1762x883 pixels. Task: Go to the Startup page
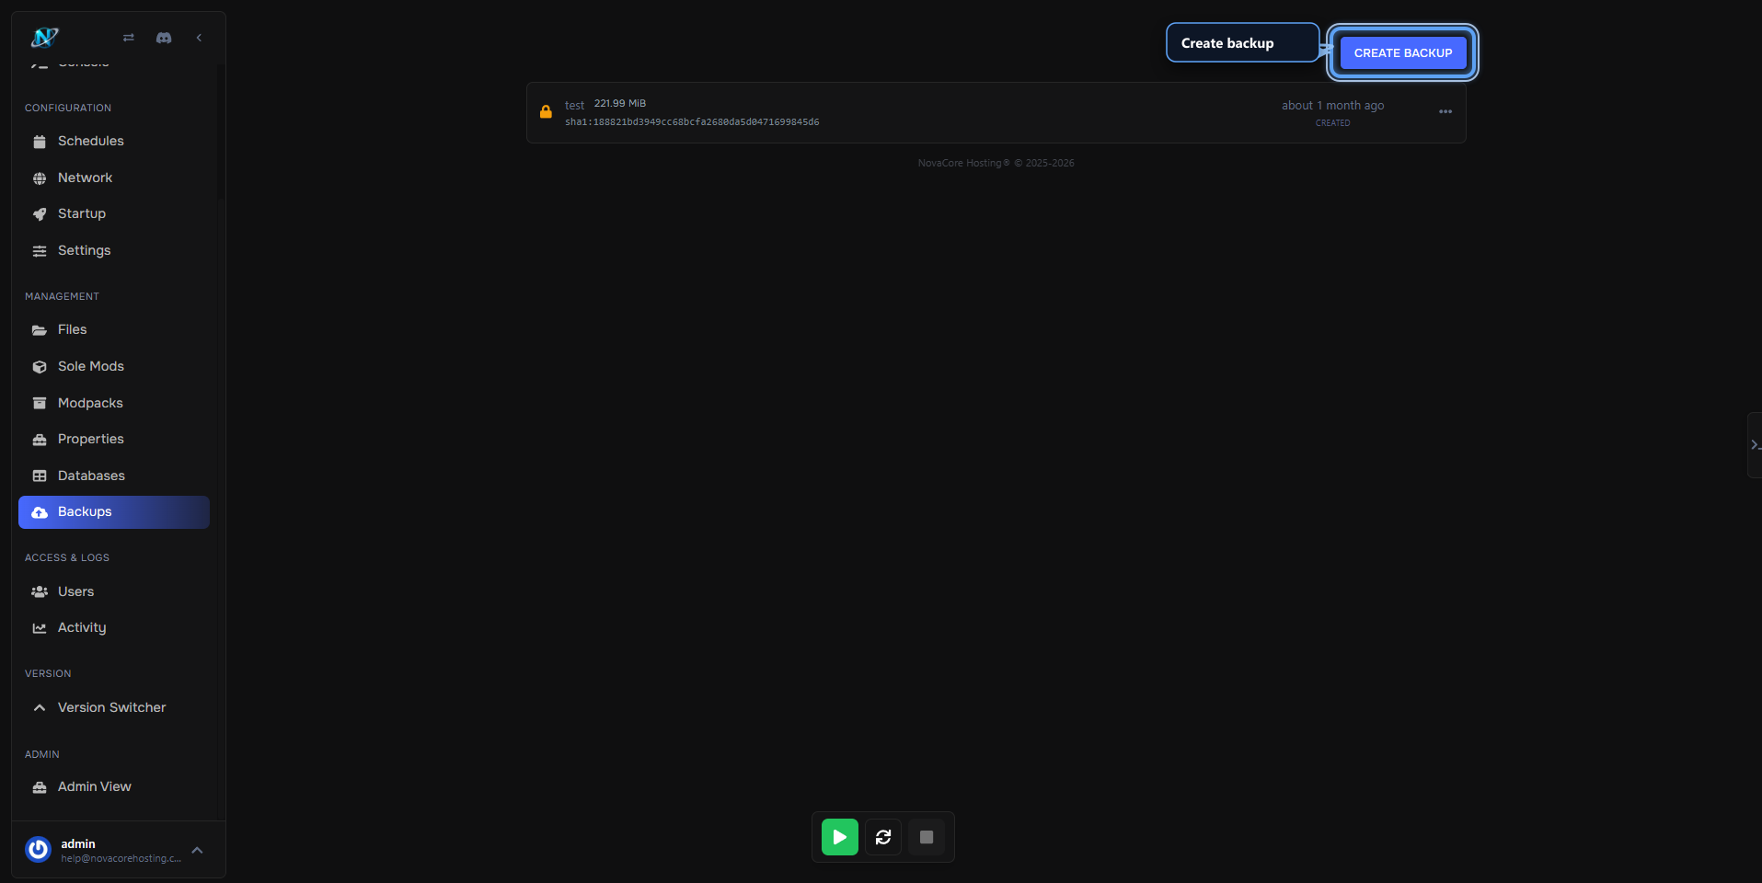tap(114, 213)
